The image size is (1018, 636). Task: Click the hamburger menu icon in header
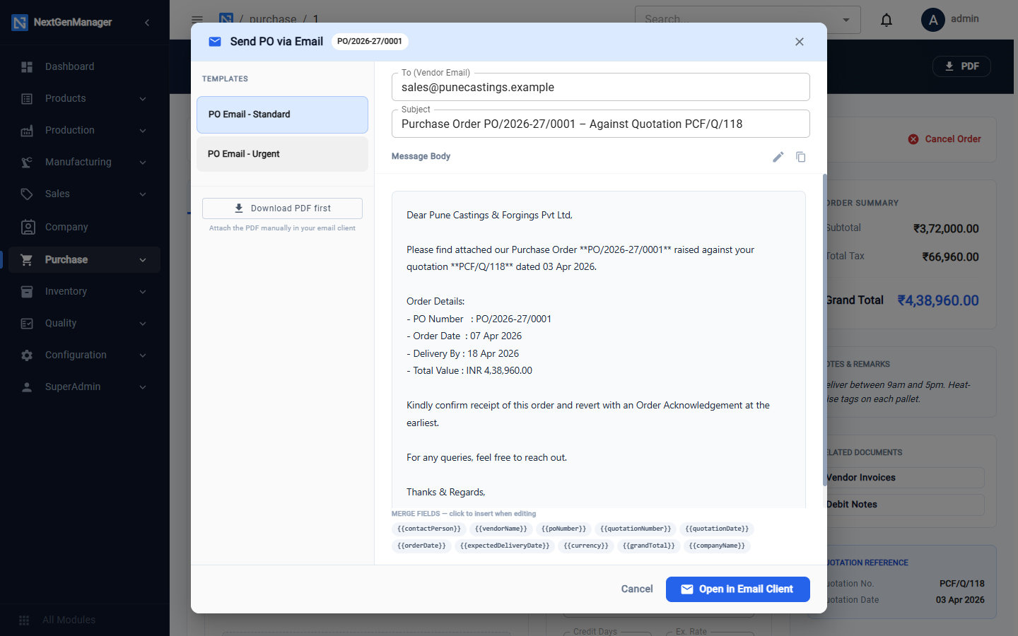coord(197,20)
